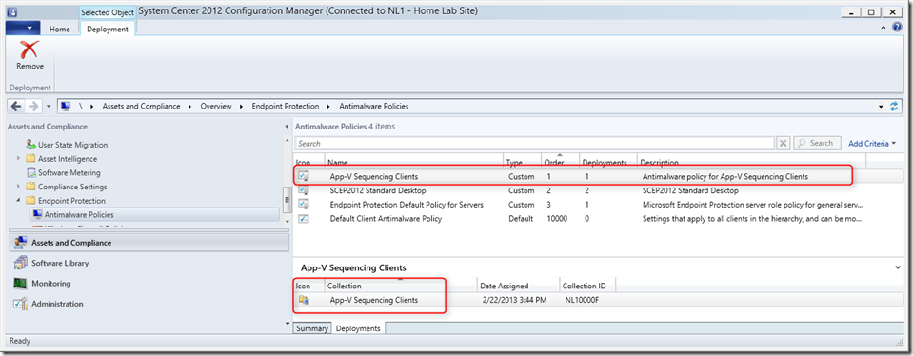Click the Monitoring workspace icon
The width and height of the screenshot is (913, 356).
pyautogui.click(x=20, y=284)
